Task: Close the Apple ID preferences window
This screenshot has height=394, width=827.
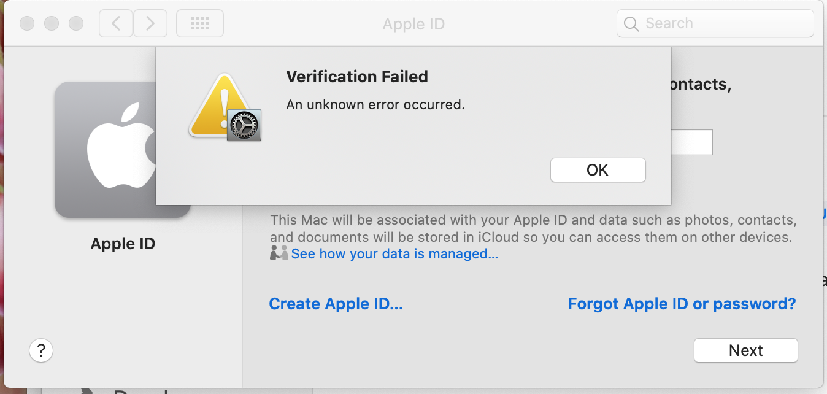Action: (x=27, y=24)
